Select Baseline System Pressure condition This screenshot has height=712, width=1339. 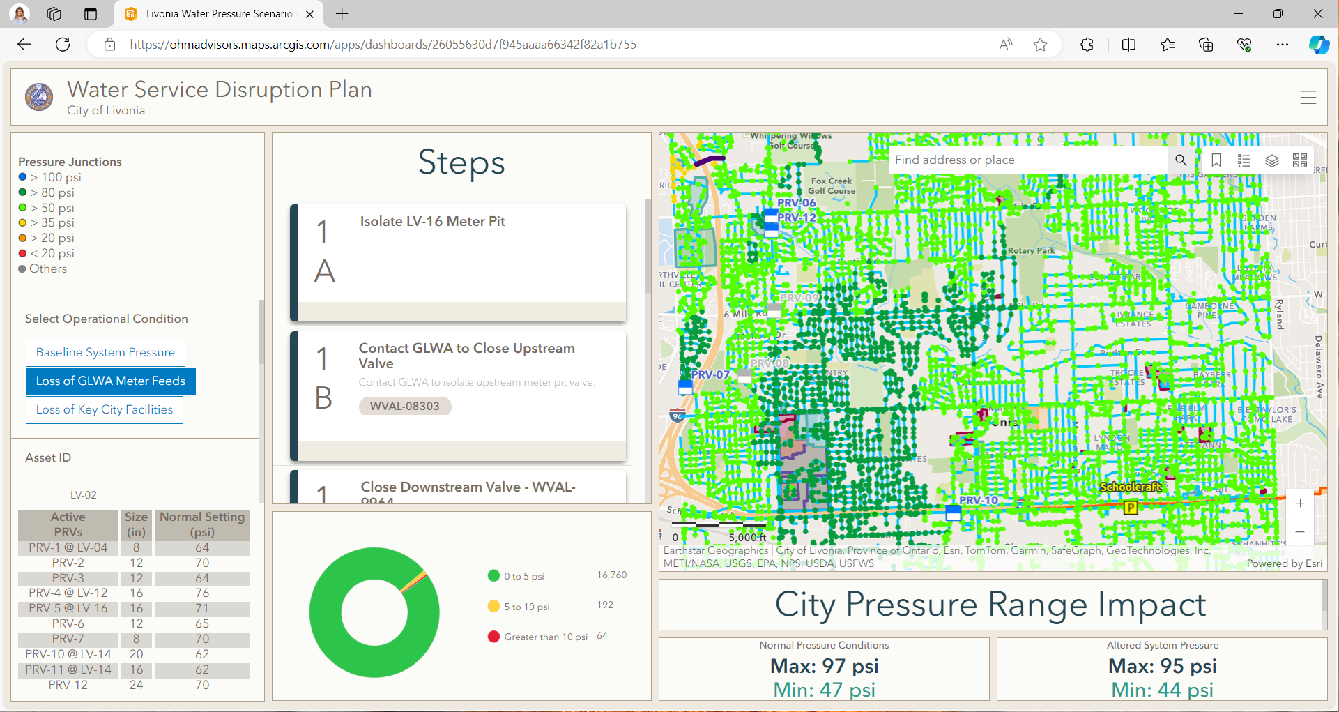pyautogui.click(x=105, y=353)
